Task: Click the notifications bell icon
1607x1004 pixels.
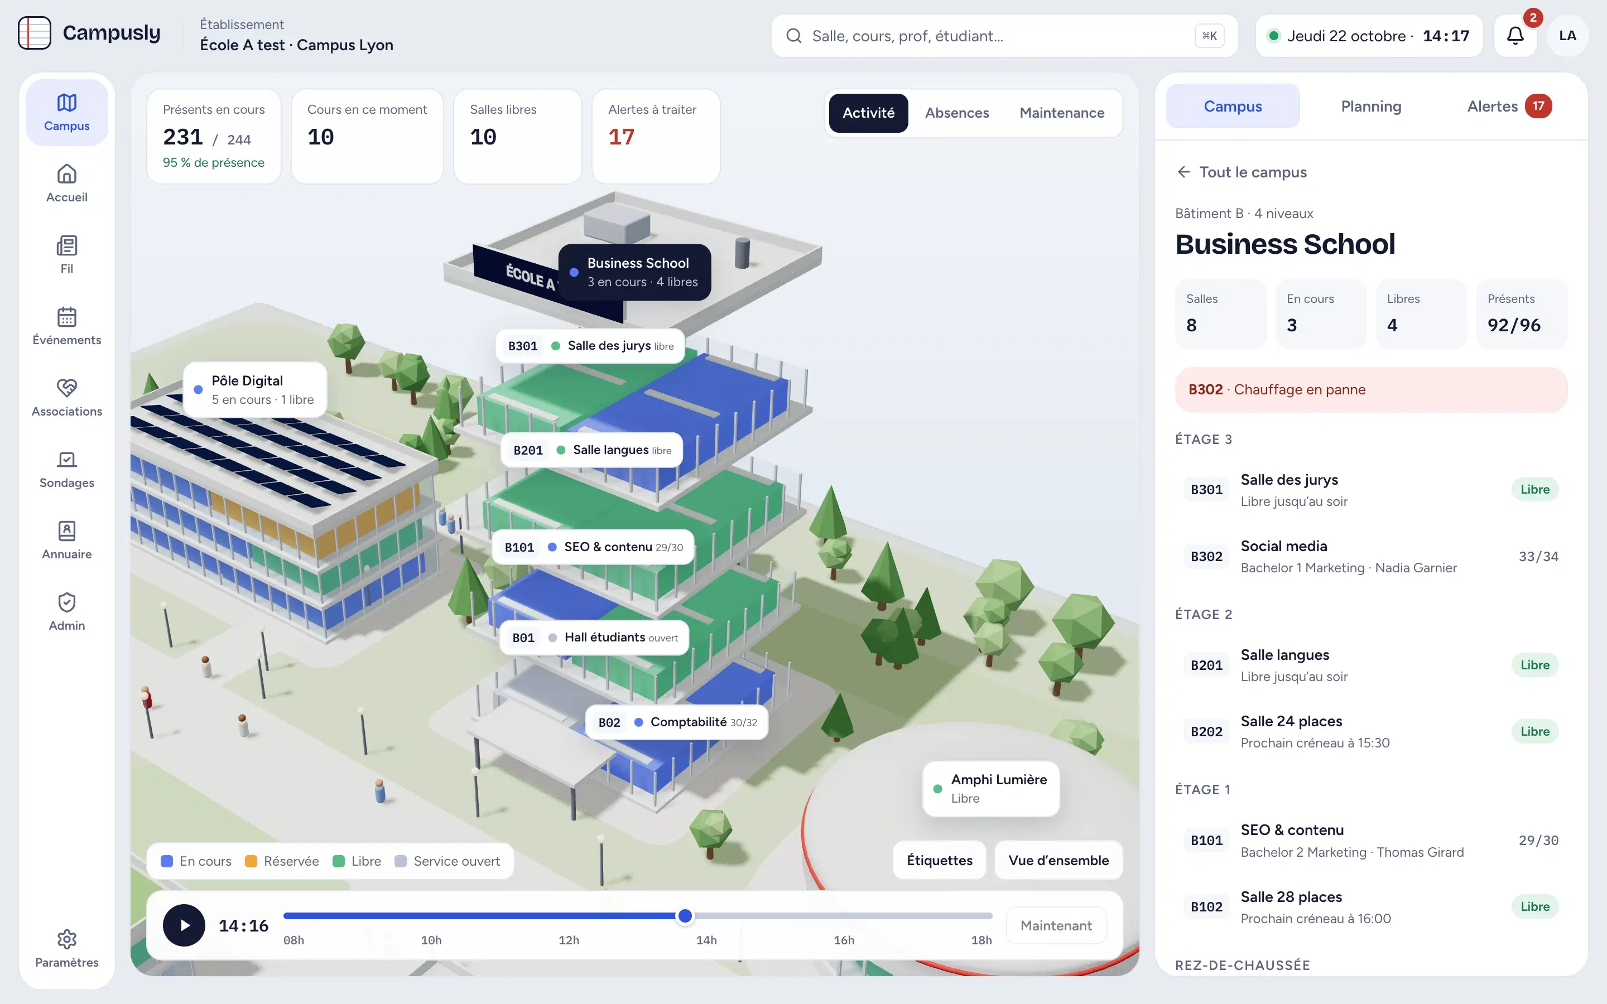Action: pos(1515,36)
